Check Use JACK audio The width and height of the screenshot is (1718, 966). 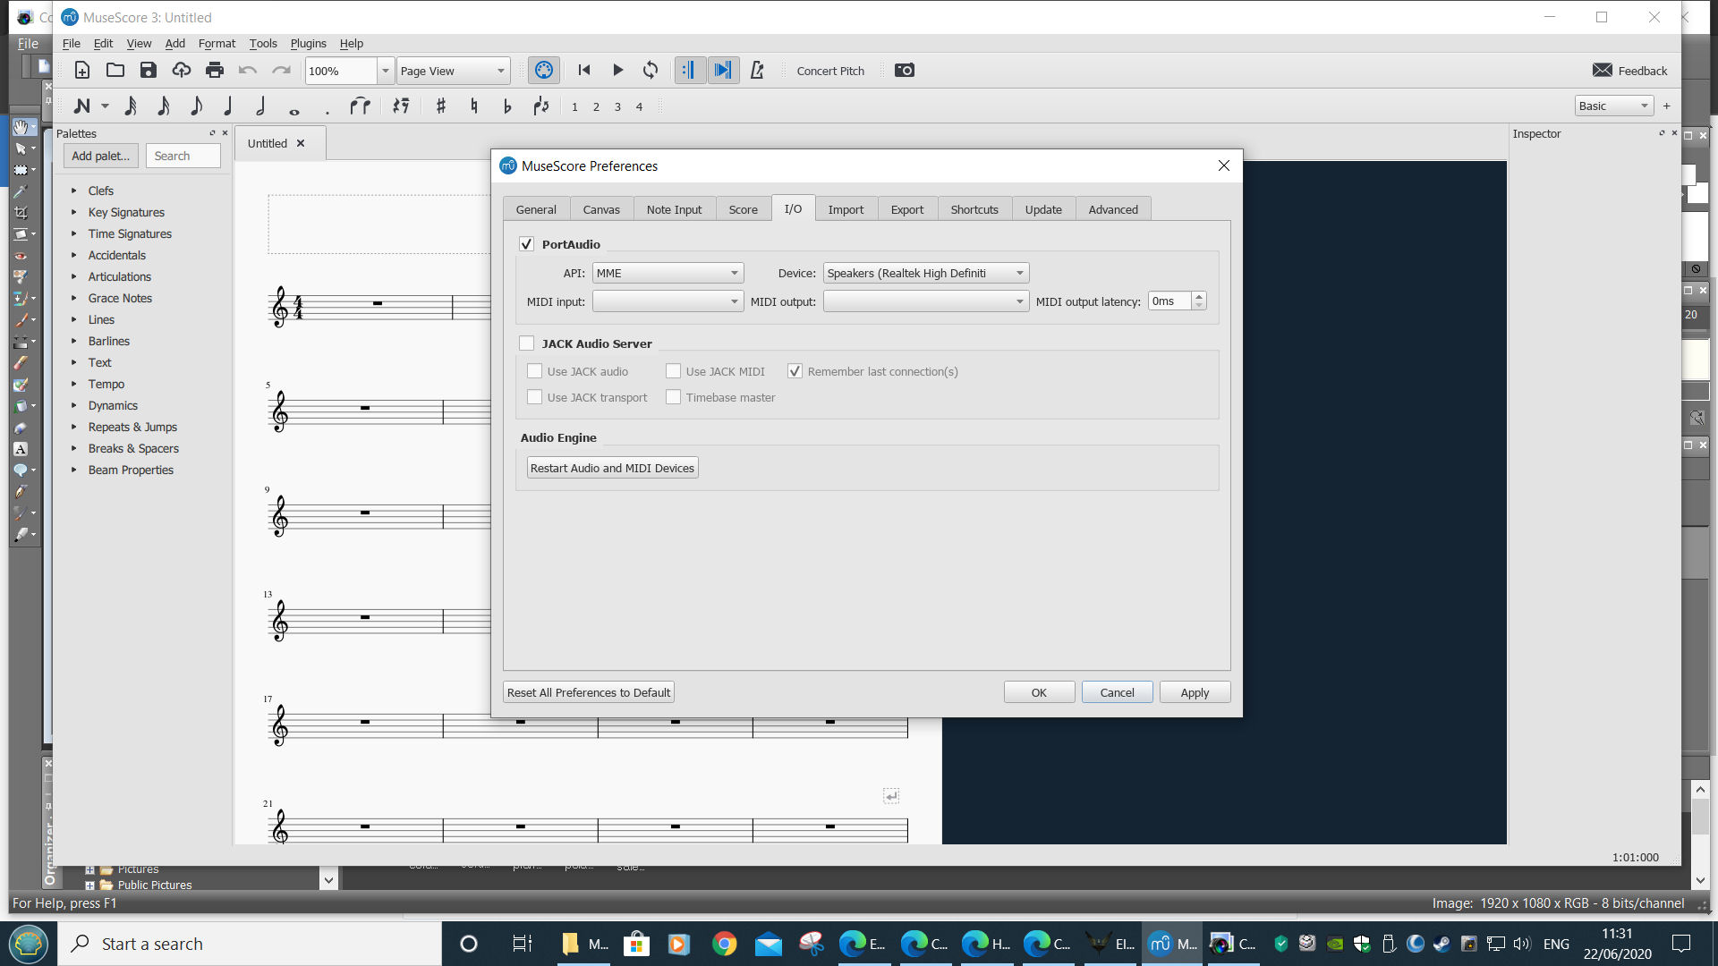534,371
